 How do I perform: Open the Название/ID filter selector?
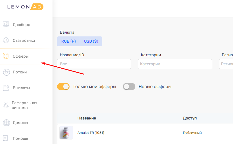[94, 64]
